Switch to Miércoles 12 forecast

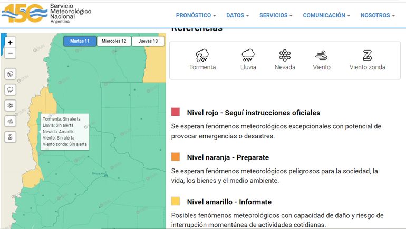click(x=114, y=41)
